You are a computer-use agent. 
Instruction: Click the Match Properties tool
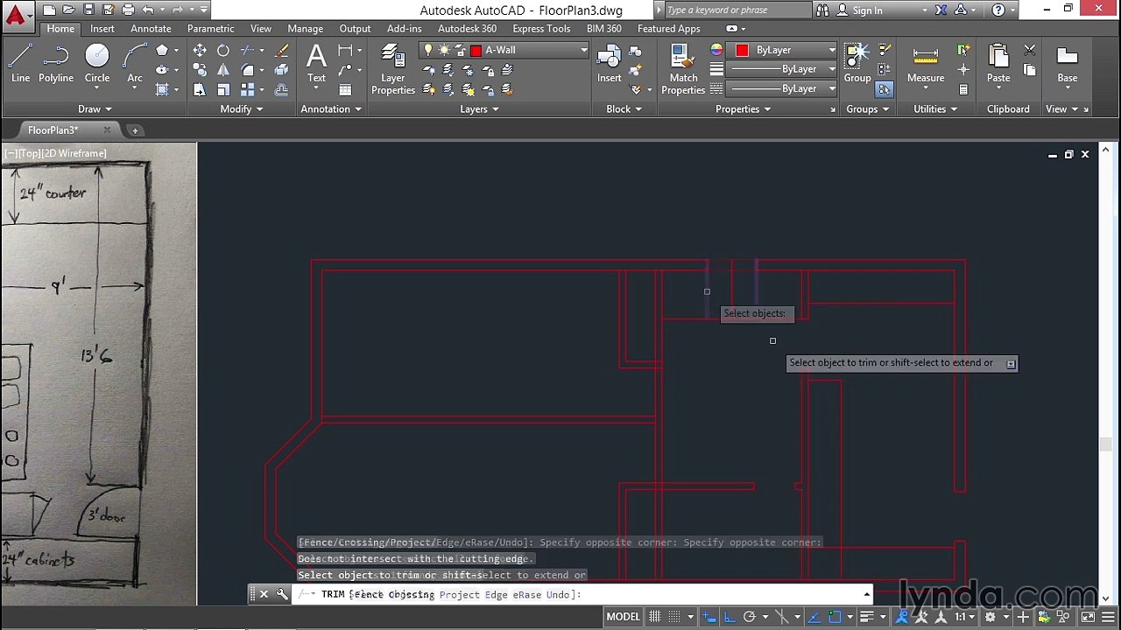click(683, 69)
